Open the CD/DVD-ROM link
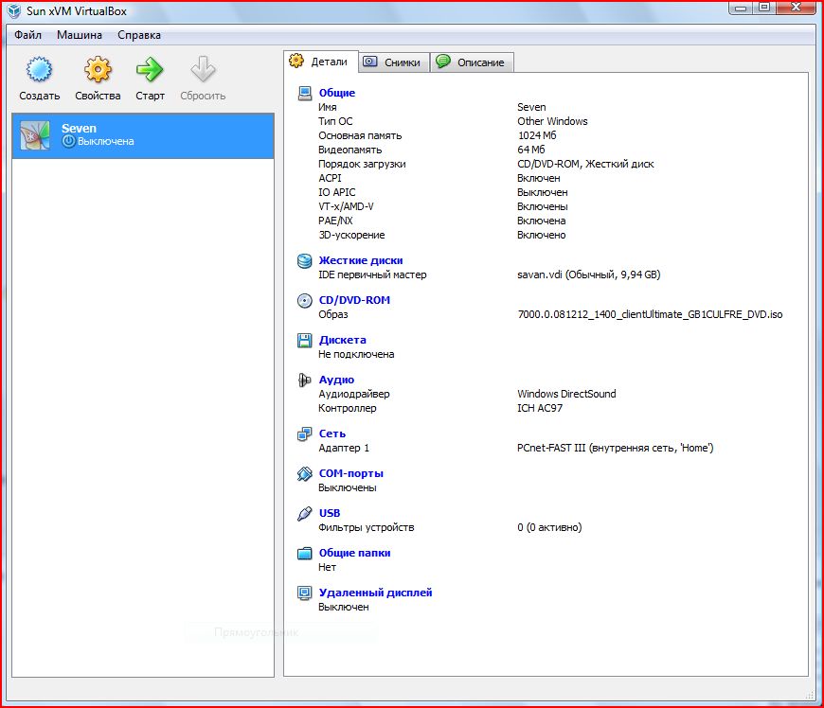This screenshot has width=824, height=708. pyautogui.click(x=354, y=300)
